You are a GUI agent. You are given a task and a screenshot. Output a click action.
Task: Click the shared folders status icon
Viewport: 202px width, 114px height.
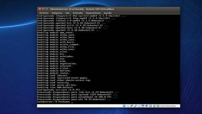point(139,106)
